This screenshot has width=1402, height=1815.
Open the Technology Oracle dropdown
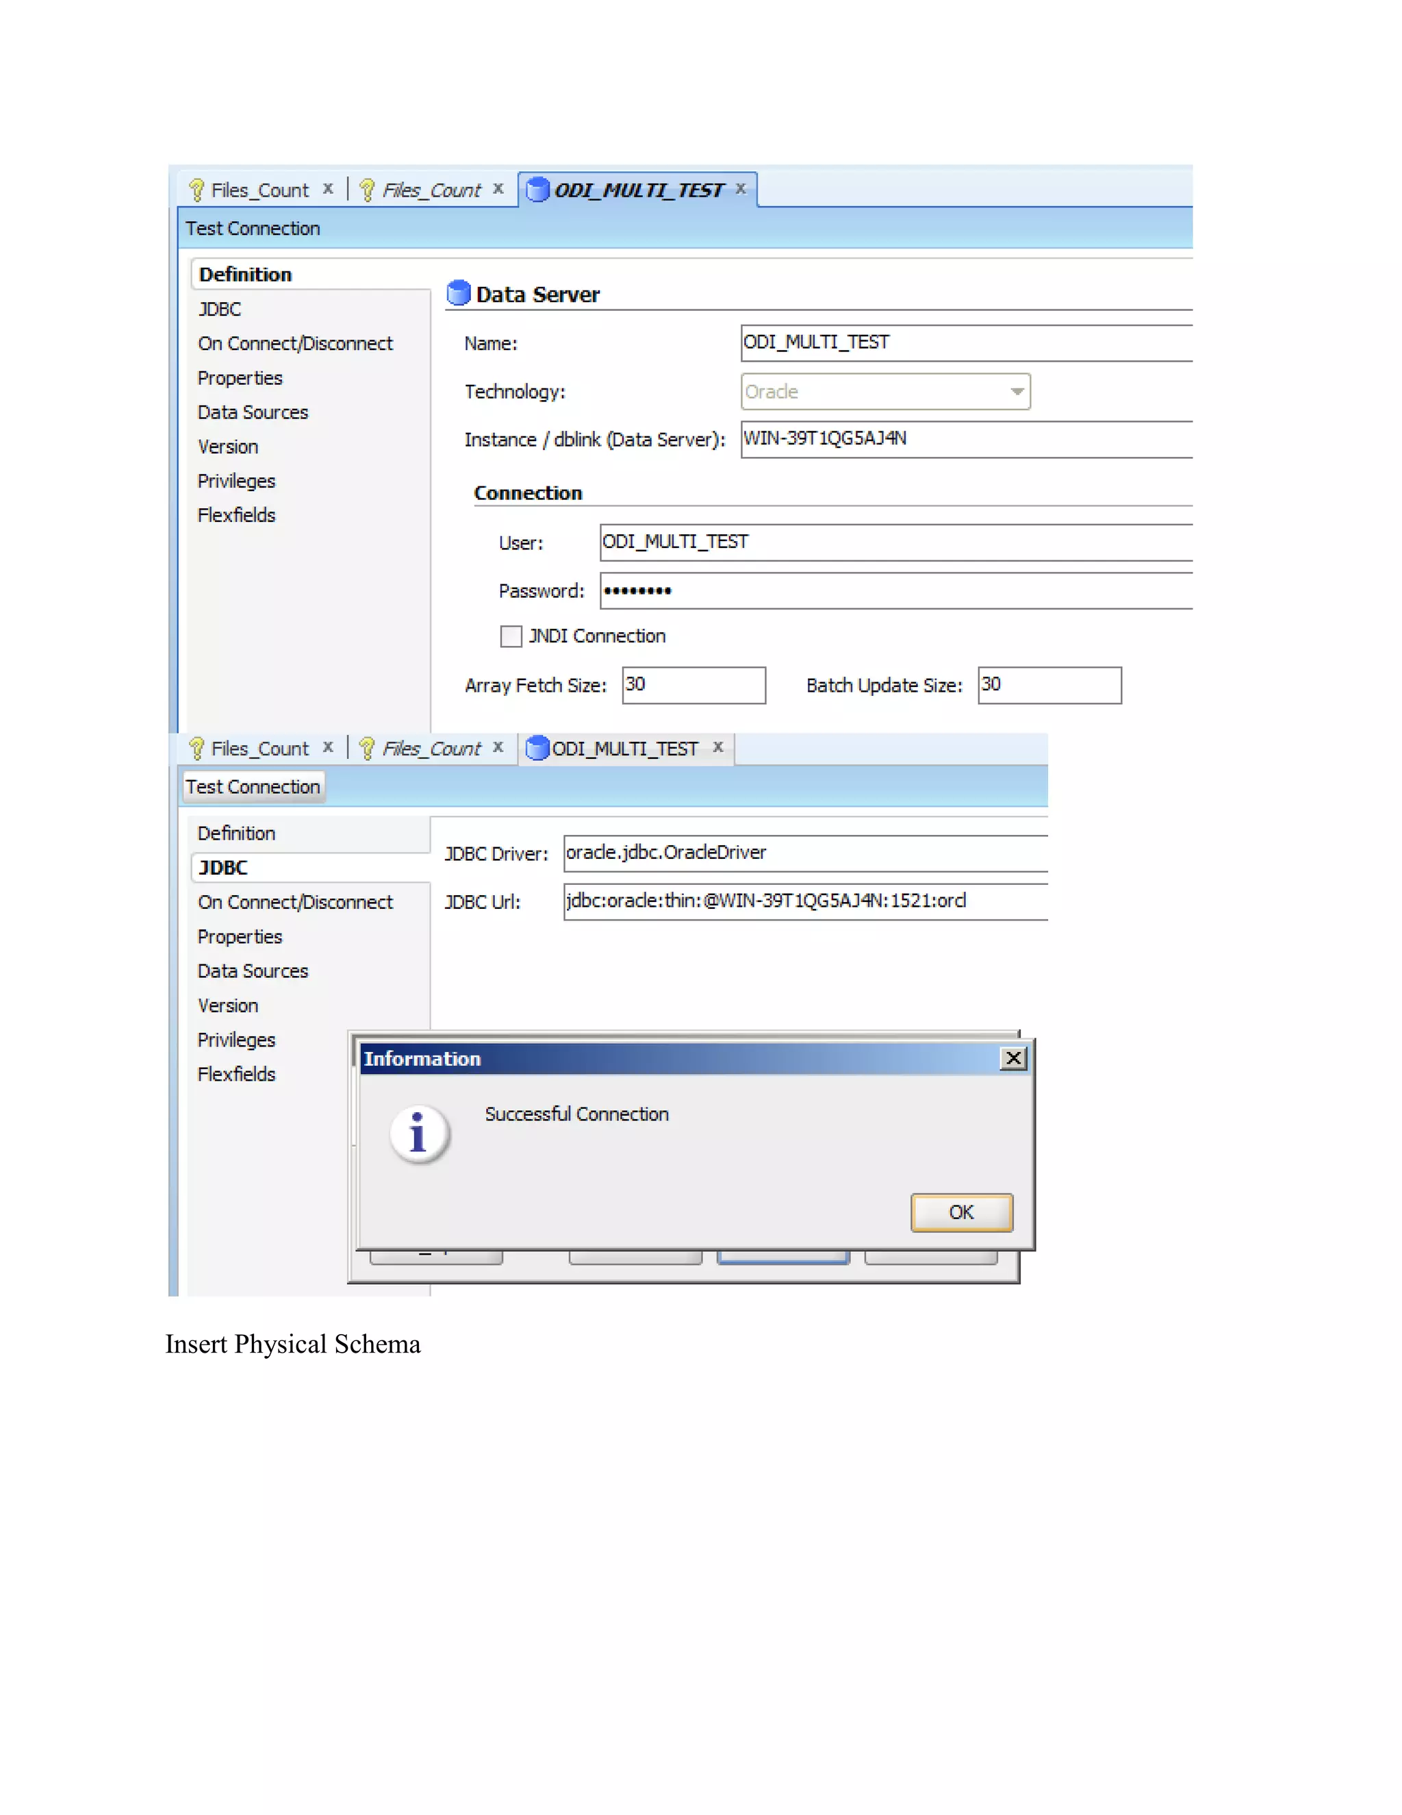[1017, 391]
